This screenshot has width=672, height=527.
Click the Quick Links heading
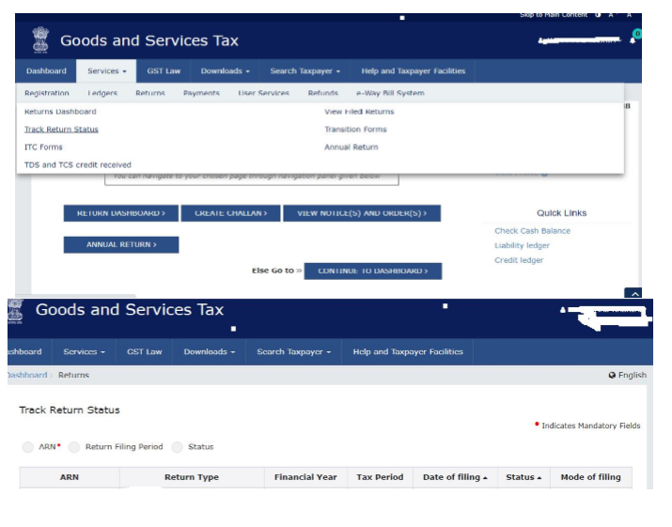(x=561, y=213)
